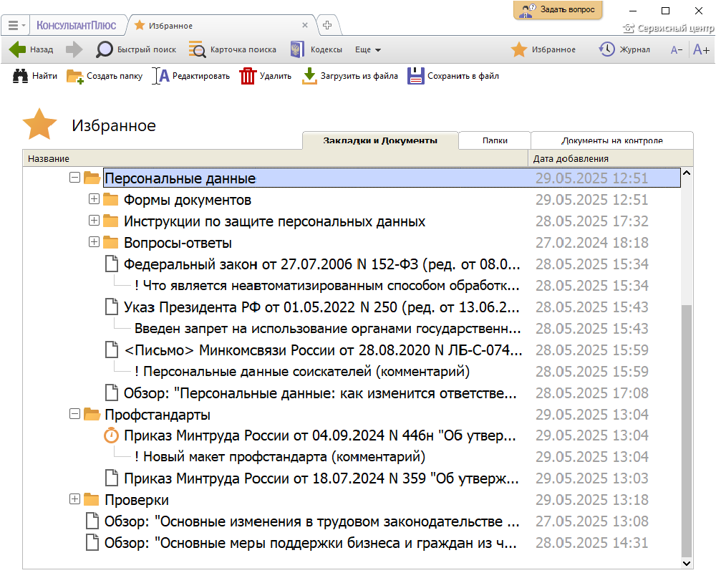Viewport: 716px width, 573px height.
Task: Click document icon beside Федеральный закон 152-ФЗ
Action: (112, 264)
